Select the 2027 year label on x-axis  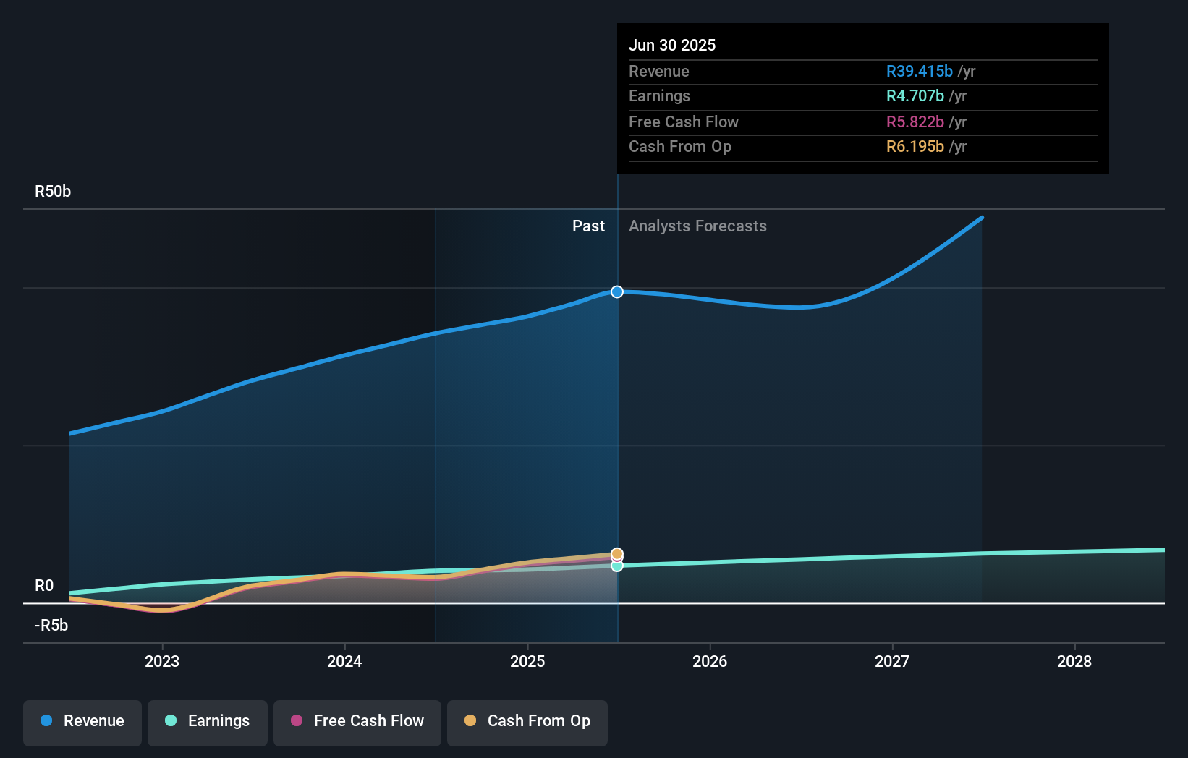892,661
